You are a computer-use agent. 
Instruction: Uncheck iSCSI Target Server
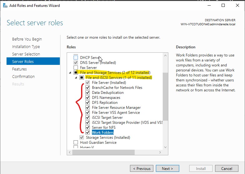(x=88, y=118)
